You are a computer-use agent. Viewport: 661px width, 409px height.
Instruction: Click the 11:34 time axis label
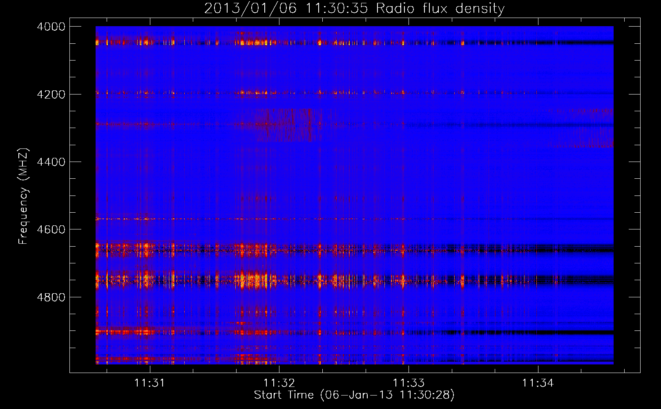point(538,383)
